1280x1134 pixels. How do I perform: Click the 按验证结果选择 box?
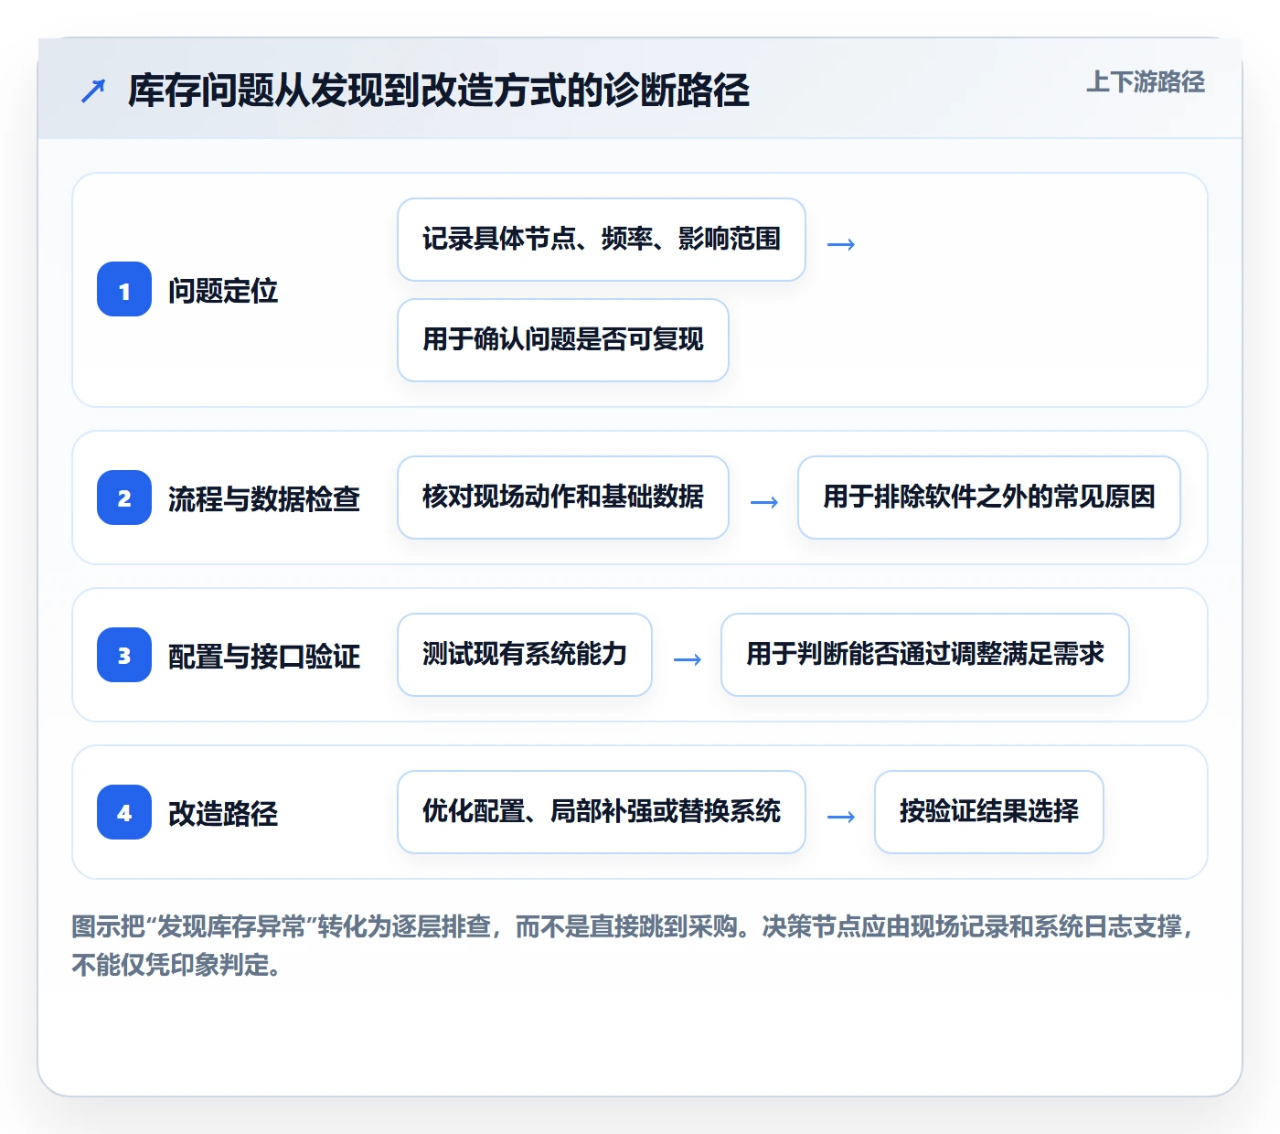pos(989,812)
